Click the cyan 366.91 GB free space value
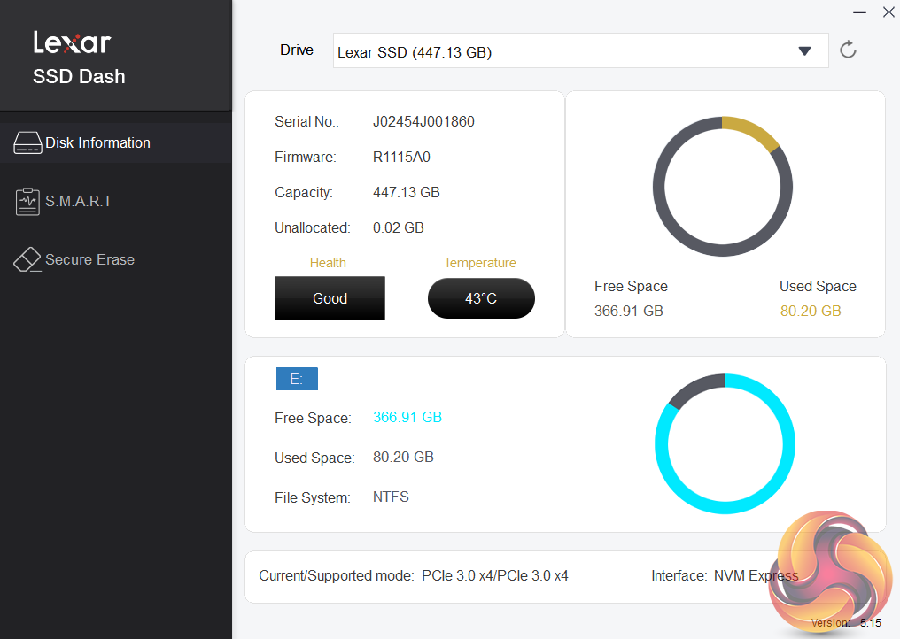The height and width of the screenshot is (639, 900). click(x=407, y=417)
